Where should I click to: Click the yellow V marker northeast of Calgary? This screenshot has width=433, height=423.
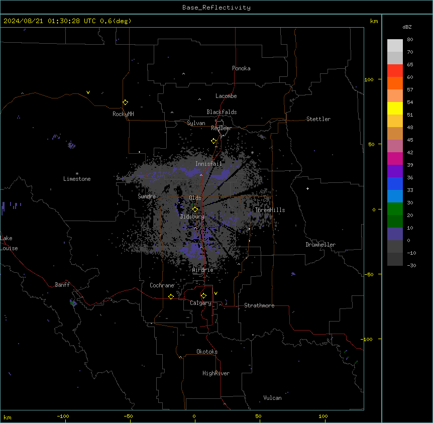pos(215,293)
